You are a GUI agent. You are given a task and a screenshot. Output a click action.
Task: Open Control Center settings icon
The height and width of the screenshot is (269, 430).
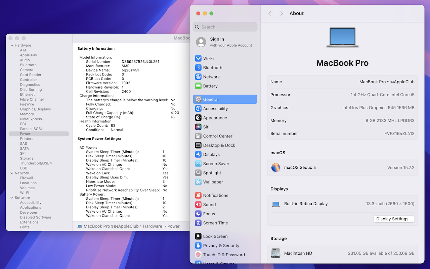(x=198, y=136)
